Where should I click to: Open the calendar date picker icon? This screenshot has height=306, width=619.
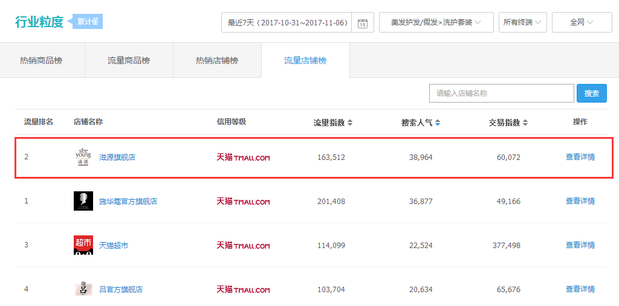pyautogui.click(x=363, y=22)
